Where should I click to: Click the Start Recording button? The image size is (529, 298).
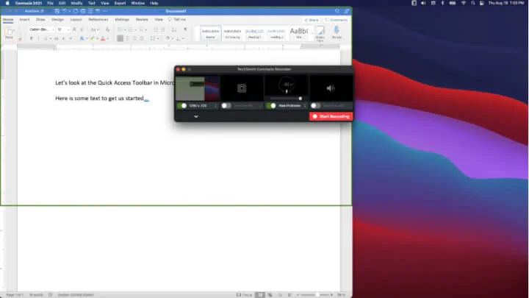[331, 116]
